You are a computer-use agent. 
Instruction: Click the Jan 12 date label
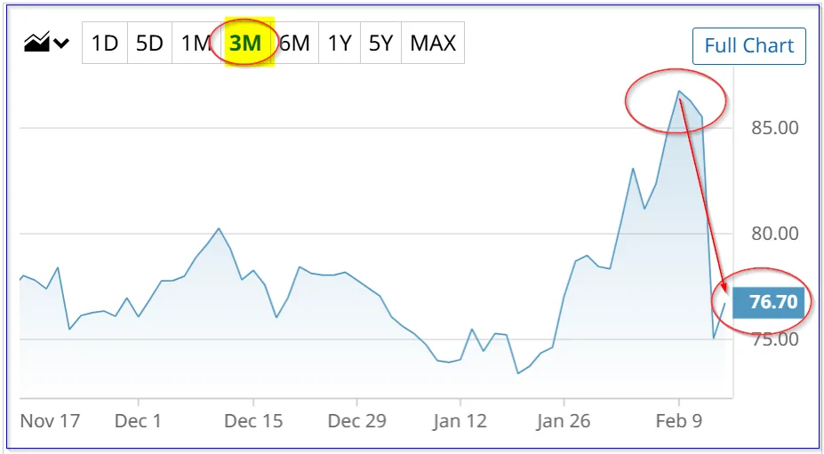460,420
